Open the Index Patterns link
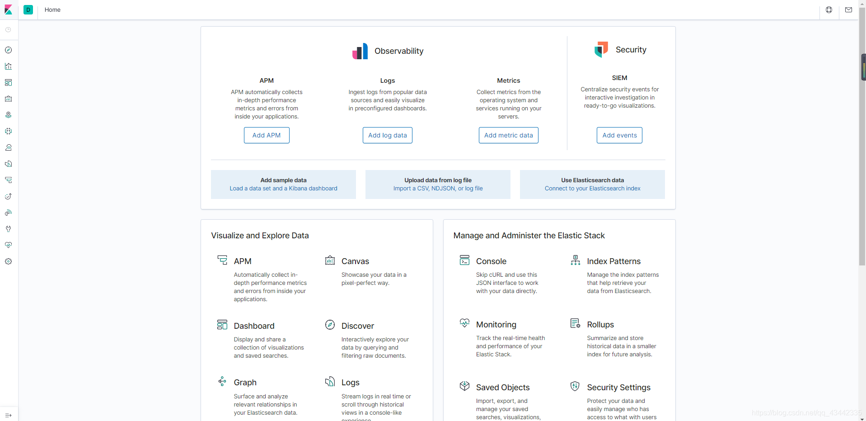 point(613,261)
